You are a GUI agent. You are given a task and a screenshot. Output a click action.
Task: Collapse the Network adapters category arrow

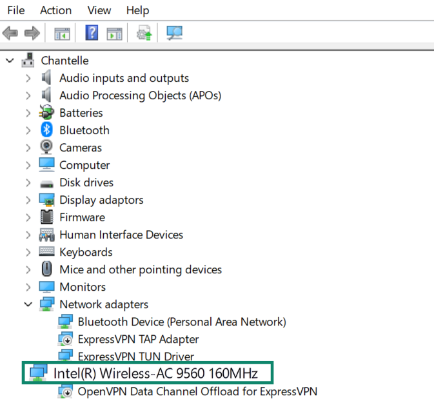click(x=28, y=304)
